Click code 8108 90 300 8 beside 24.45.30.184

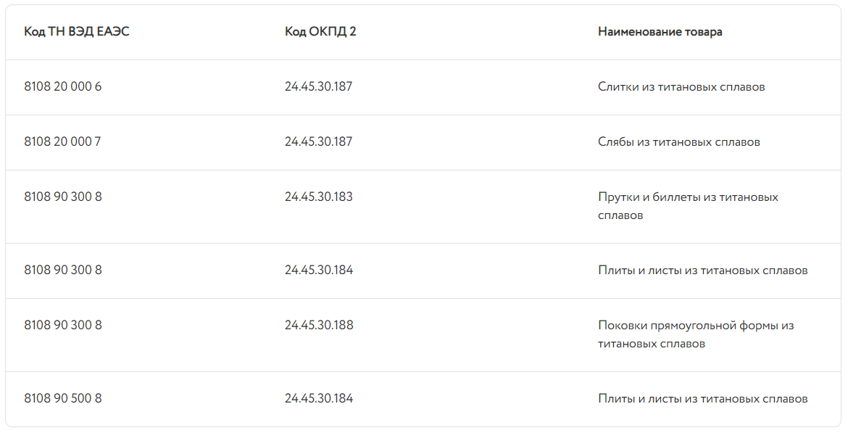63,271
